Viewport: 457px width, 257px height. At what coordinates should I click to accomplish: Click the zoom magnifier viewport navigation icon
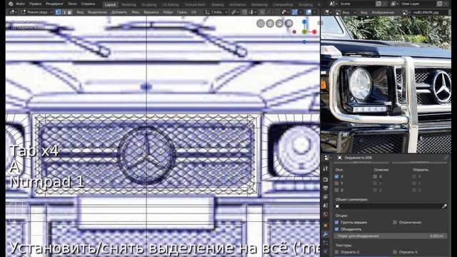(x=288, y=24)
